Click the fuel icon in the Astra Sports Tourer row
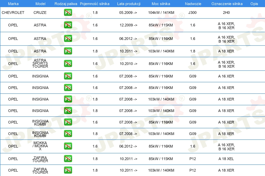 point(68,64)
